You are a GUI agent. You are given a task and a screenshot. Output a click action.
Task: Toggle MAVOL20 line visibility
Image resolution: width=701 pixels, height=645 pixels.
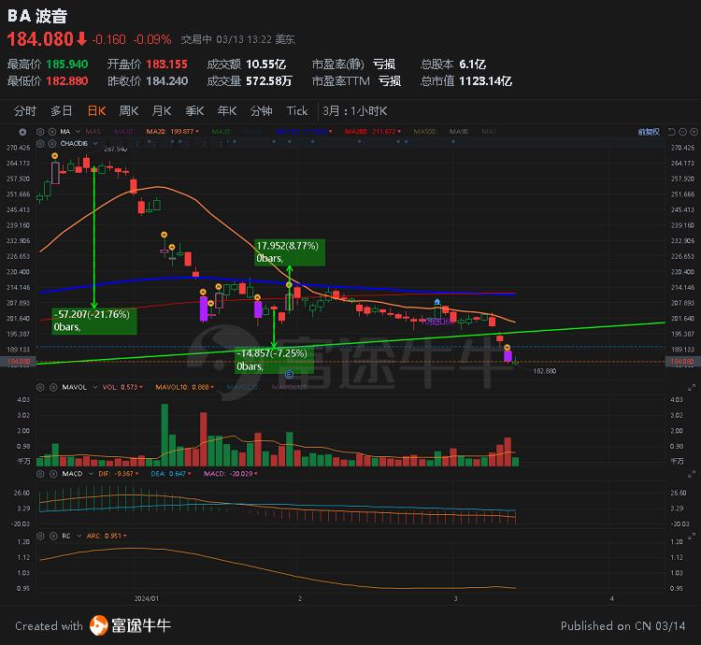coord(242,387)
